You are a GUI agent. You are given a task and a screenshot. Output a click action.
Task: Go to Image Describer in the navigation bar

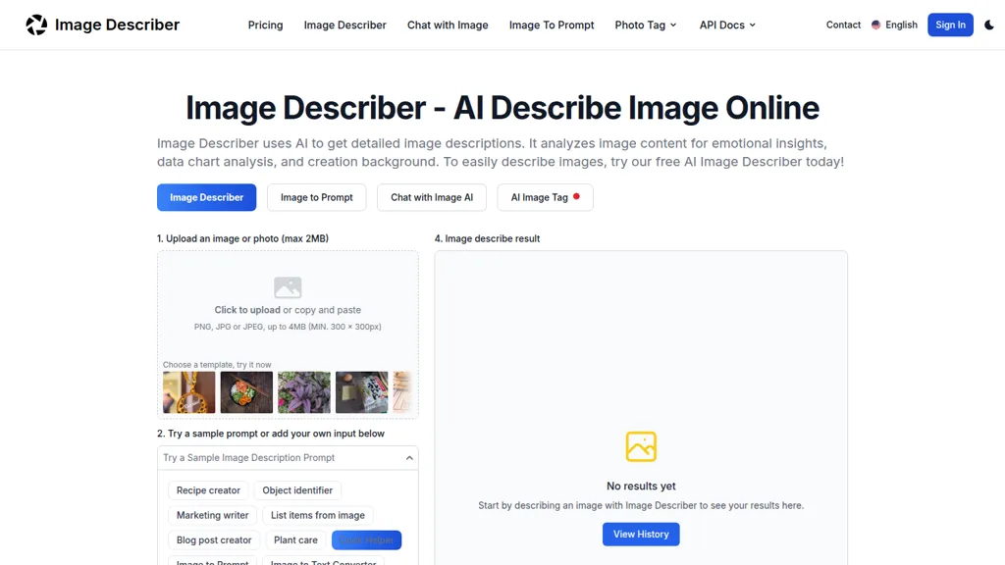(344, 25)
